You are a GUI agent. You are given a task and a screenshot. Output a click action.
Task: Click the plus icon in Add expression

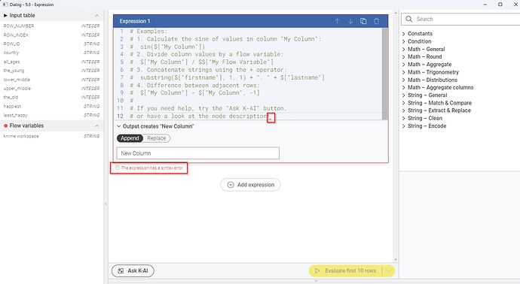tap(230, 185)
